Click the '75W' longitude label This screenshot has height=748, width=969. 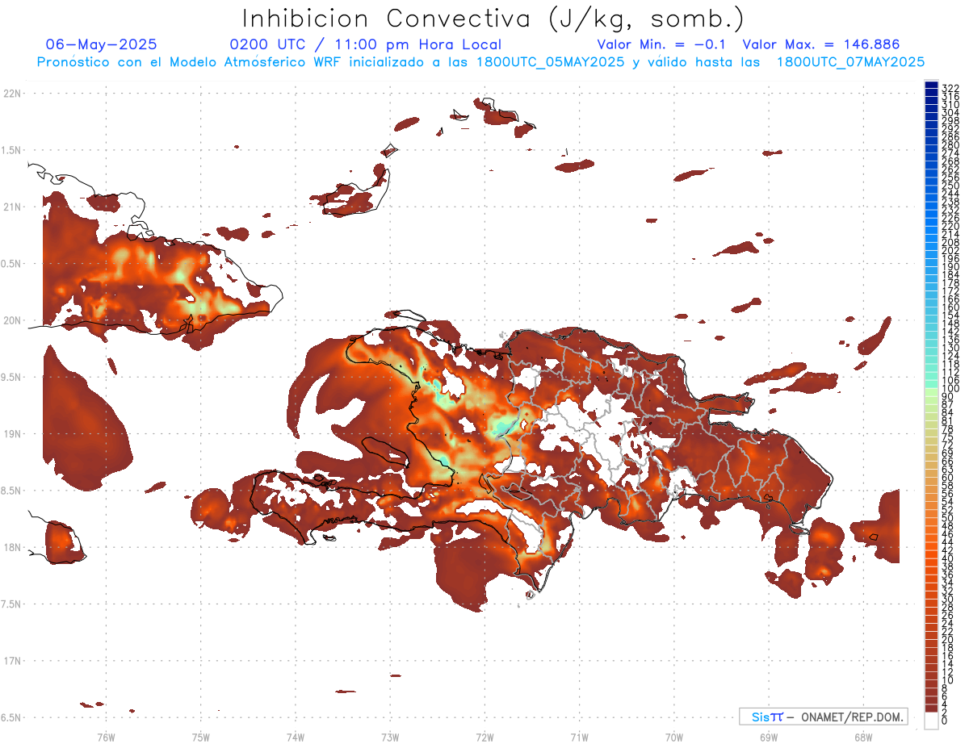click(x=200, y=737)
